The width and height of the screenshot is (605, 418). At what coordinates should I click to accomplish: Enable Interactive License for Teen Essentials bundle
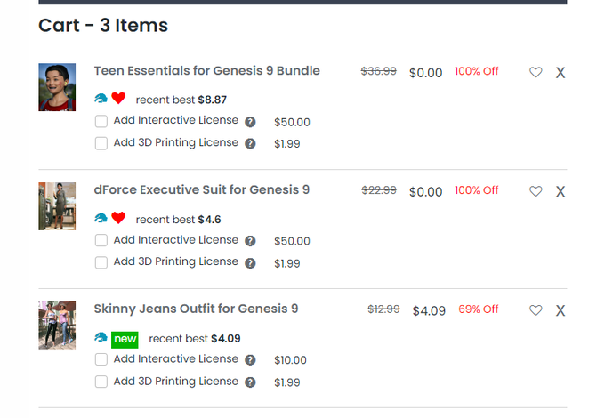click(x=101, y=121)
